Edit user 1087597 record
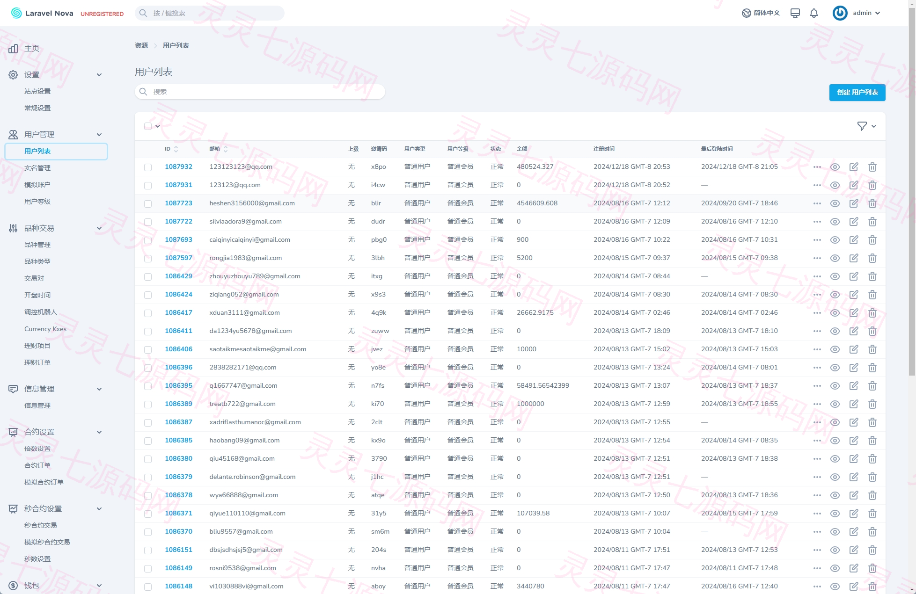Viewport: 916px width, 594px height. (x=854, y=258)
